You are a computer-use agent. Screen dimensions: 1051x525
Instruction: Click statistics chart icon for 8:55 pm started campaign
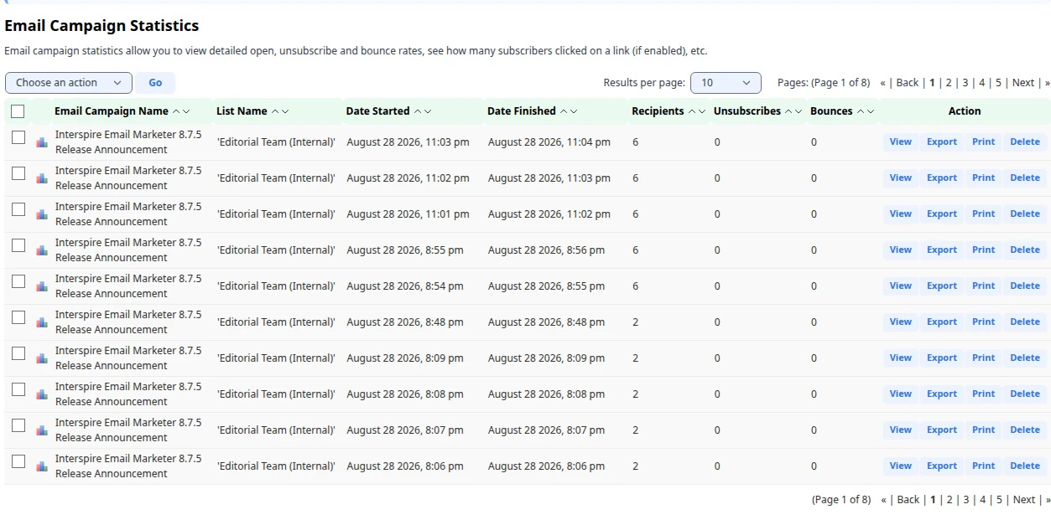coord(42,250)
